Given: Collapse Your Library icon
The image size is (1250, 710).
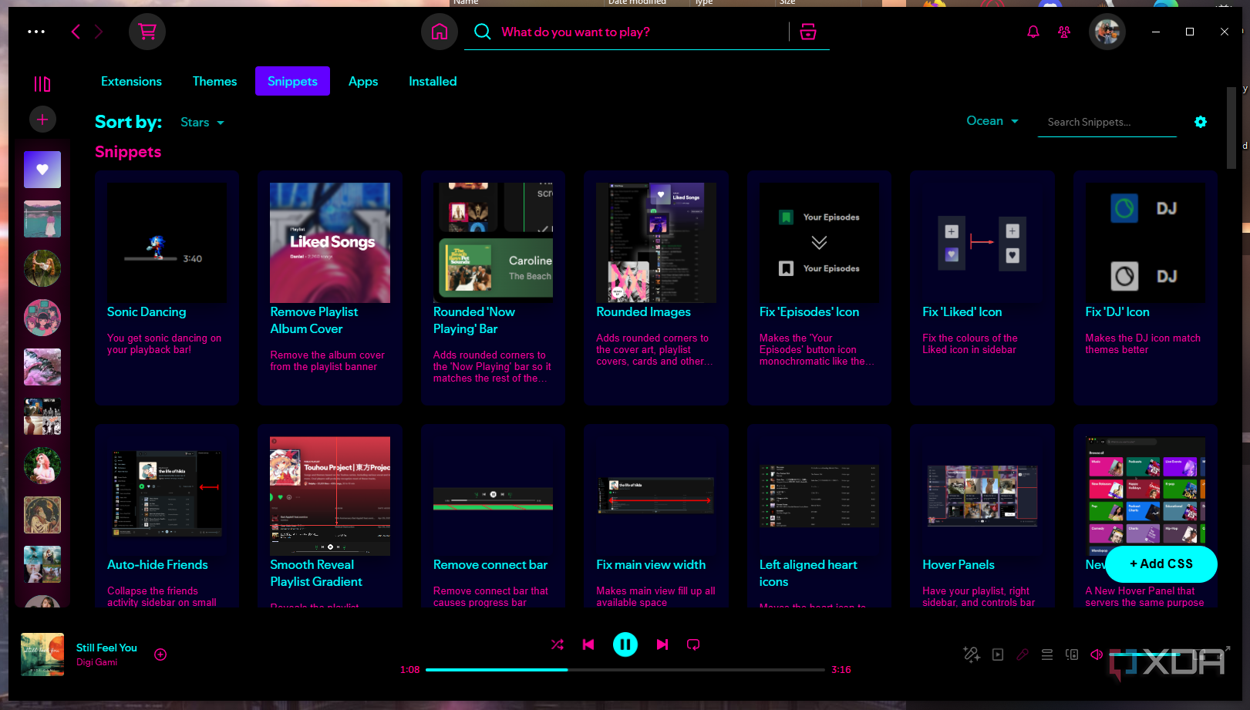Looking at the screenshot, I should [x=42, y=83].
